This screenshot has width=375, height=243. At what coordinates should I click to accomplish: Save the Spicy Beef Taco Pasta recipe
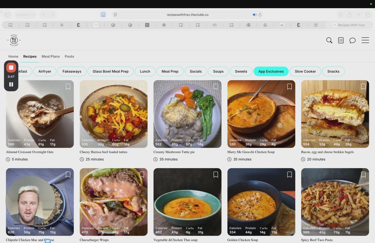point(363,175)
